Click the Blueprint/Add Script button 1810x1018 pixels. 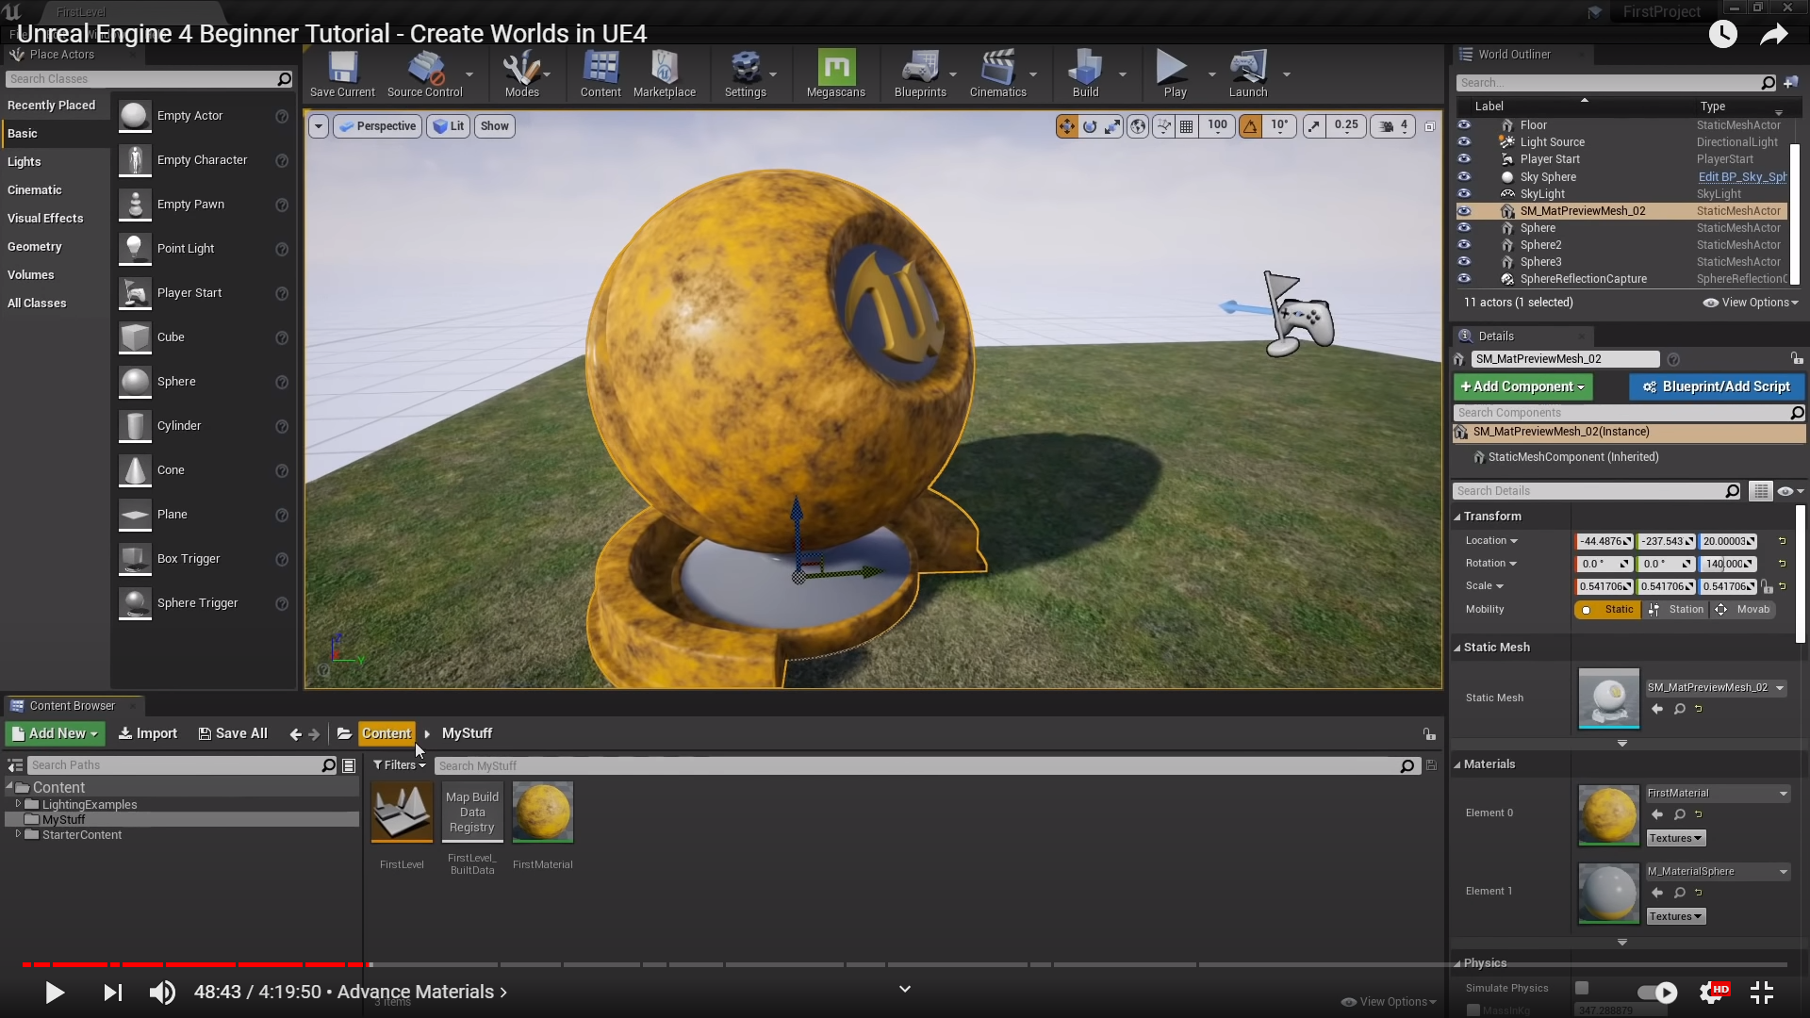(x=1716, y=386)
